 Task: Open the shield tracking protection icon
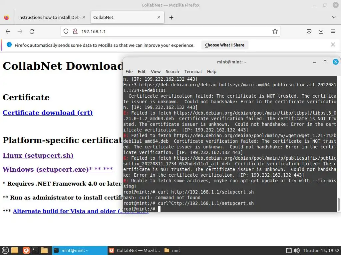66,32
